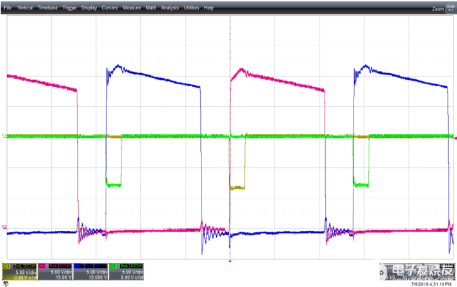The width and height of the screenshot is (457, 287).
Task: Open the Trigger menu
Action: click(x=70, y=7)
